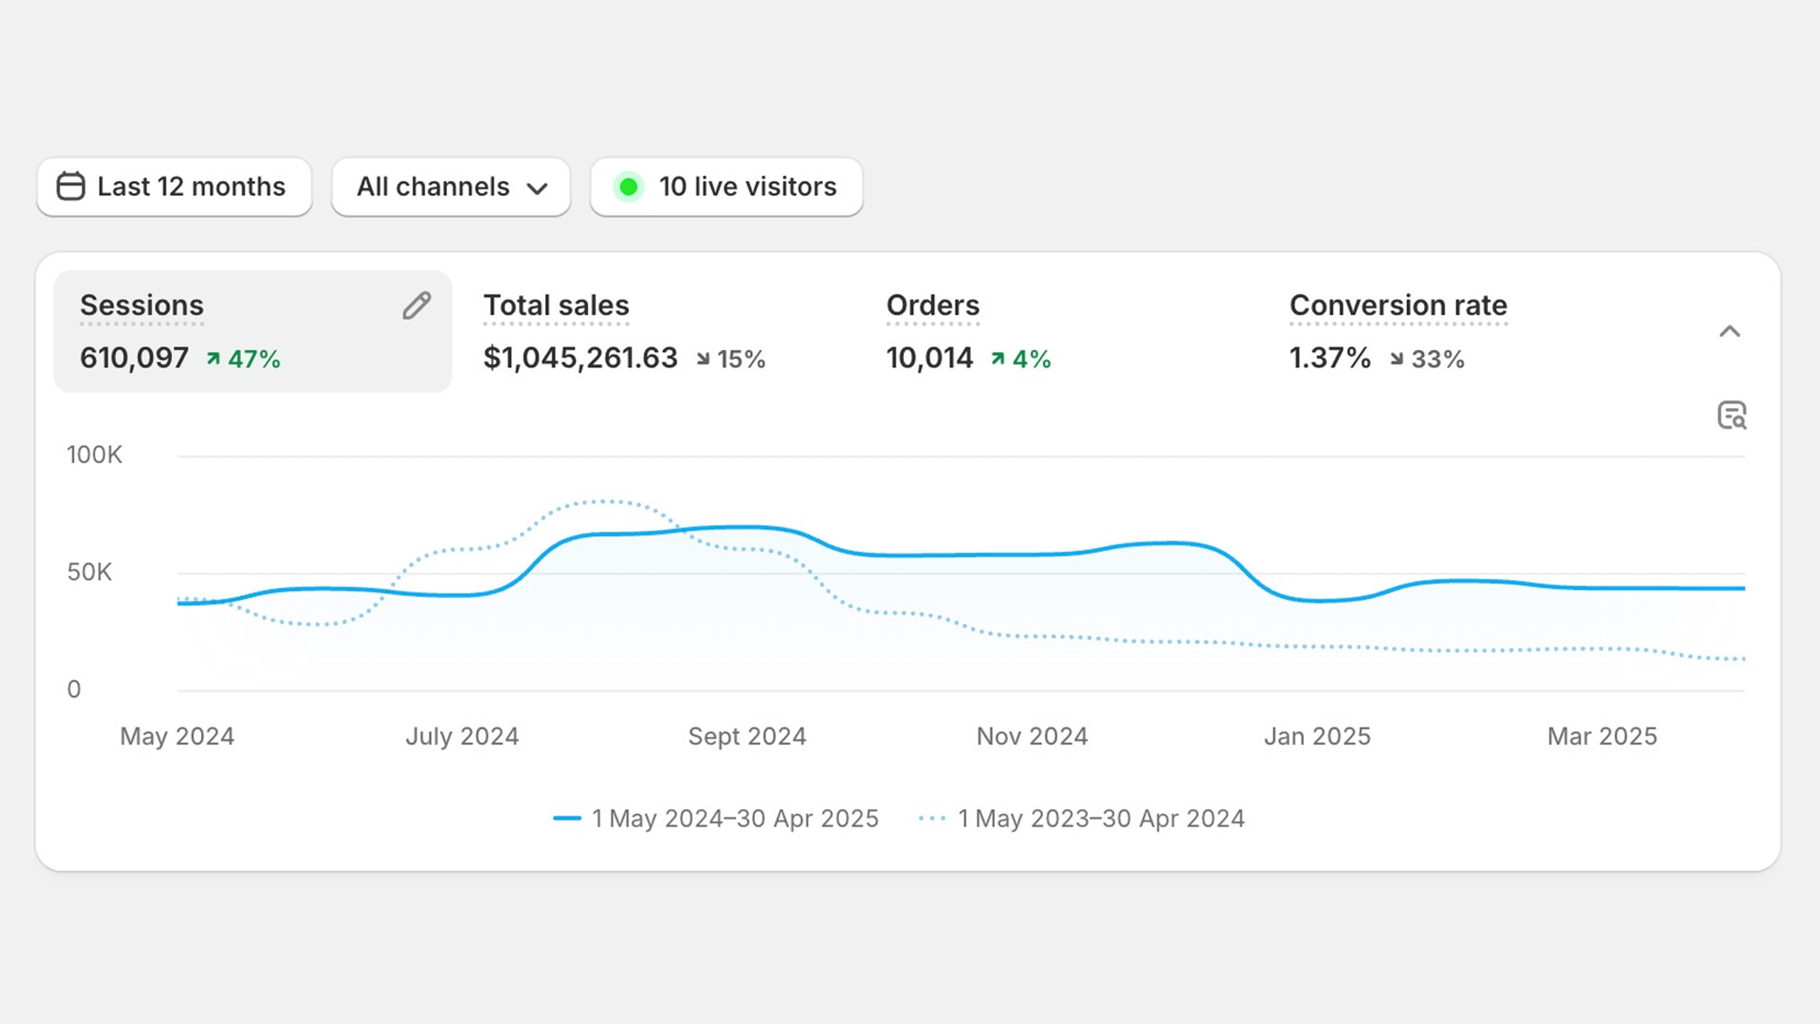This screenshot has width=1820, height=1024.
Task: Click the Conversion rate down-arrow trend icon
Action: click(1397, 358)
